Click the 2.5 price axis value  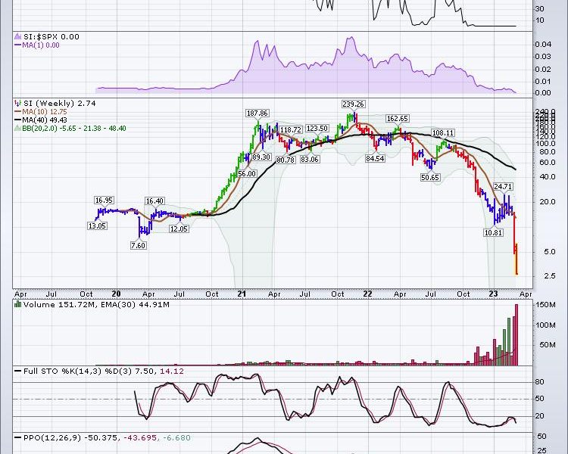pos(549,276)
